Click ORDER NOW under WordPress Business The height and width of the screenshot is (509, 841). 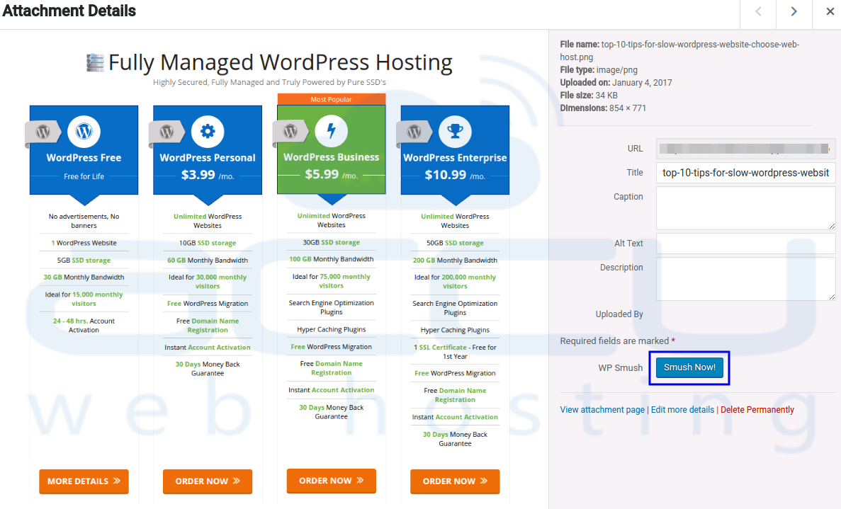332,481
